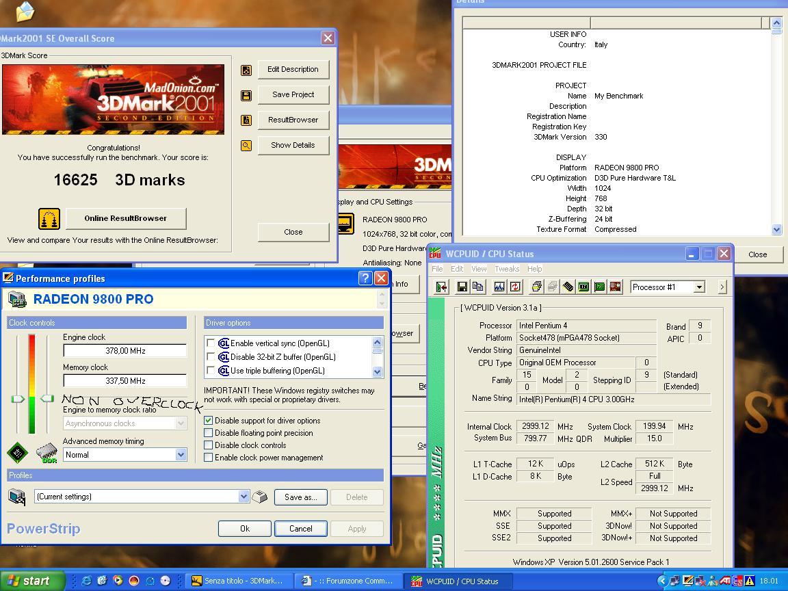Open the File menu in WCPUID
788x591 pixels.
pos(437,269)
